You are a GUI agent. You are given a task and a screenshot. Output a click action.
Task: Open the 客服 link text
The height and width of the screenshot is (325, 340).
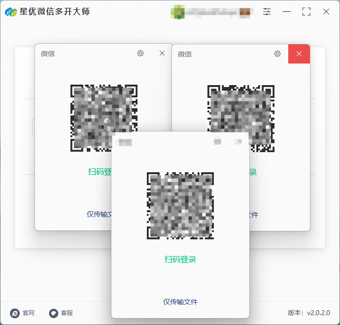(x=67, y=313)
